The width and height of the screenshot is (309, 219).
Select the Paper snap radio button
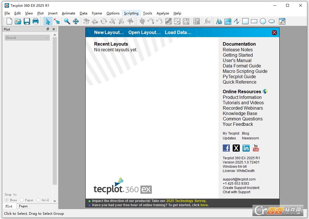(x=22, y=200)
